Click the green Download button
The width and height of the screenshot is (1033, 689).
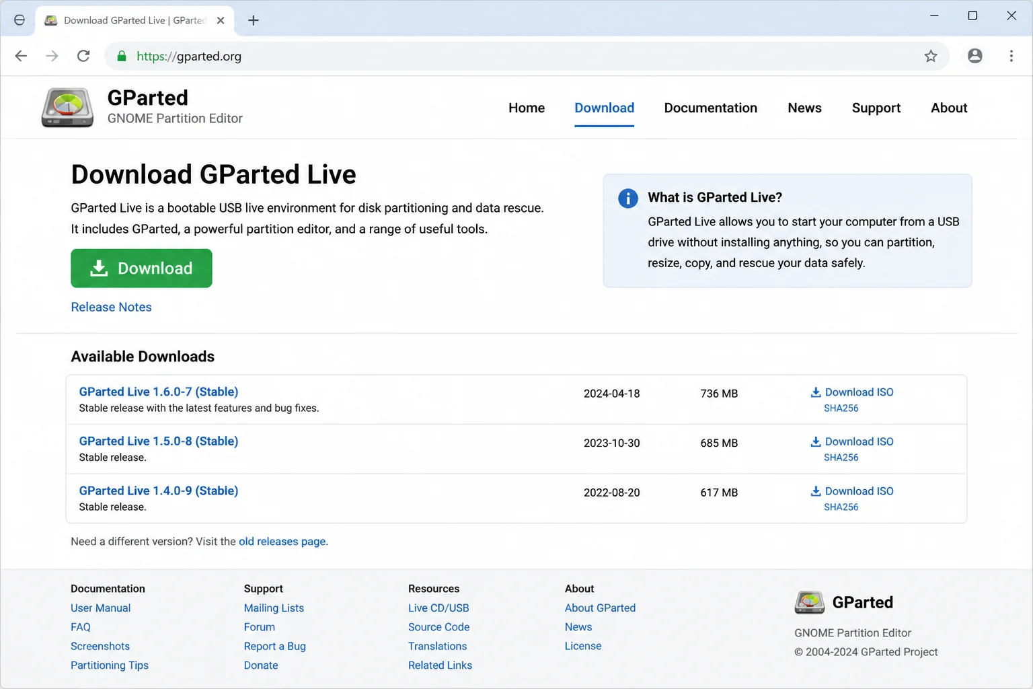pos(141,268)
